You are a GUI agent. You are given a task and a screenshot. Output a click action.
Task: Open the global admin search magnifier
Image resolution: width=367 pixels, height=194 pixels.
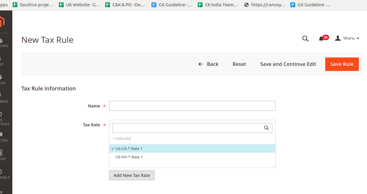click(x=305, y=39)
